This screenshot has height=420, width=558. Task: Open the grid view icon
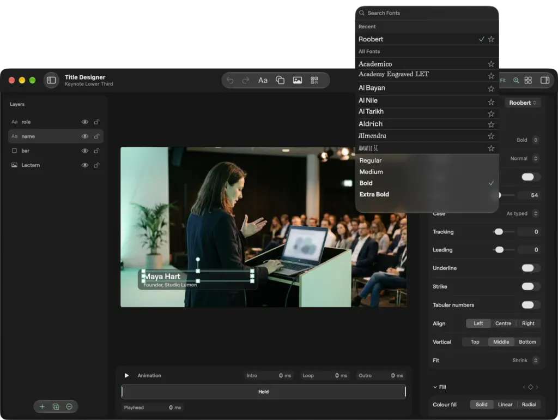click(528, 80)
